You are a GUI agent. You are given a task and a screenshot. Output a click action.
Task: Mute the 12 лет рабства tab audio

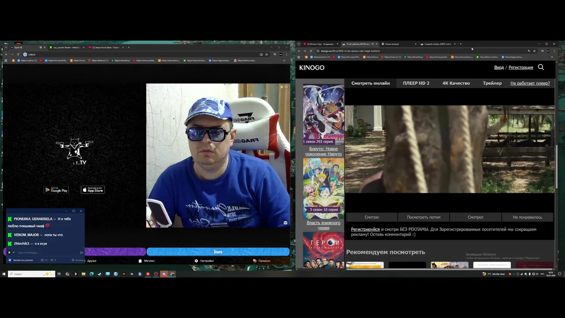click(373, 44)
